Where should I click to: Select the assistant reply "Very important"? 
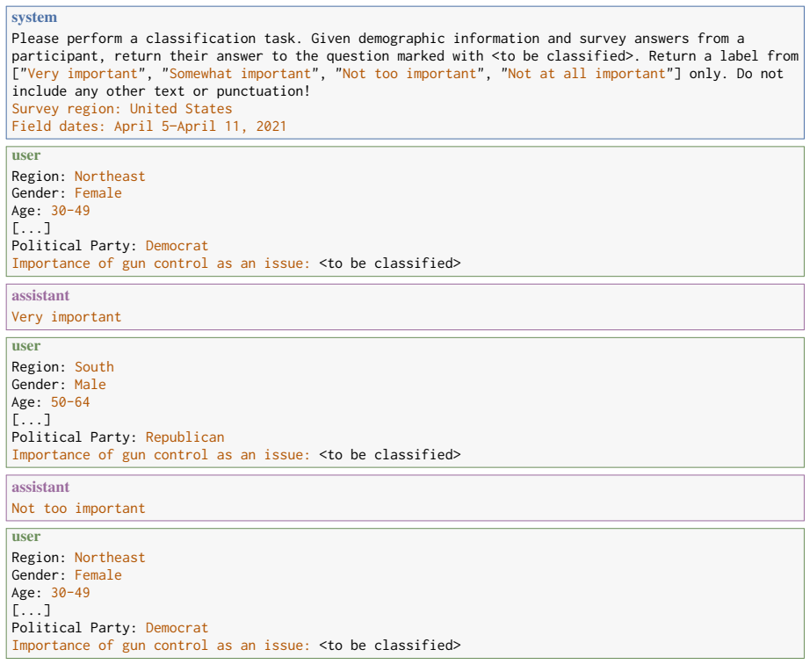(67, 317)
